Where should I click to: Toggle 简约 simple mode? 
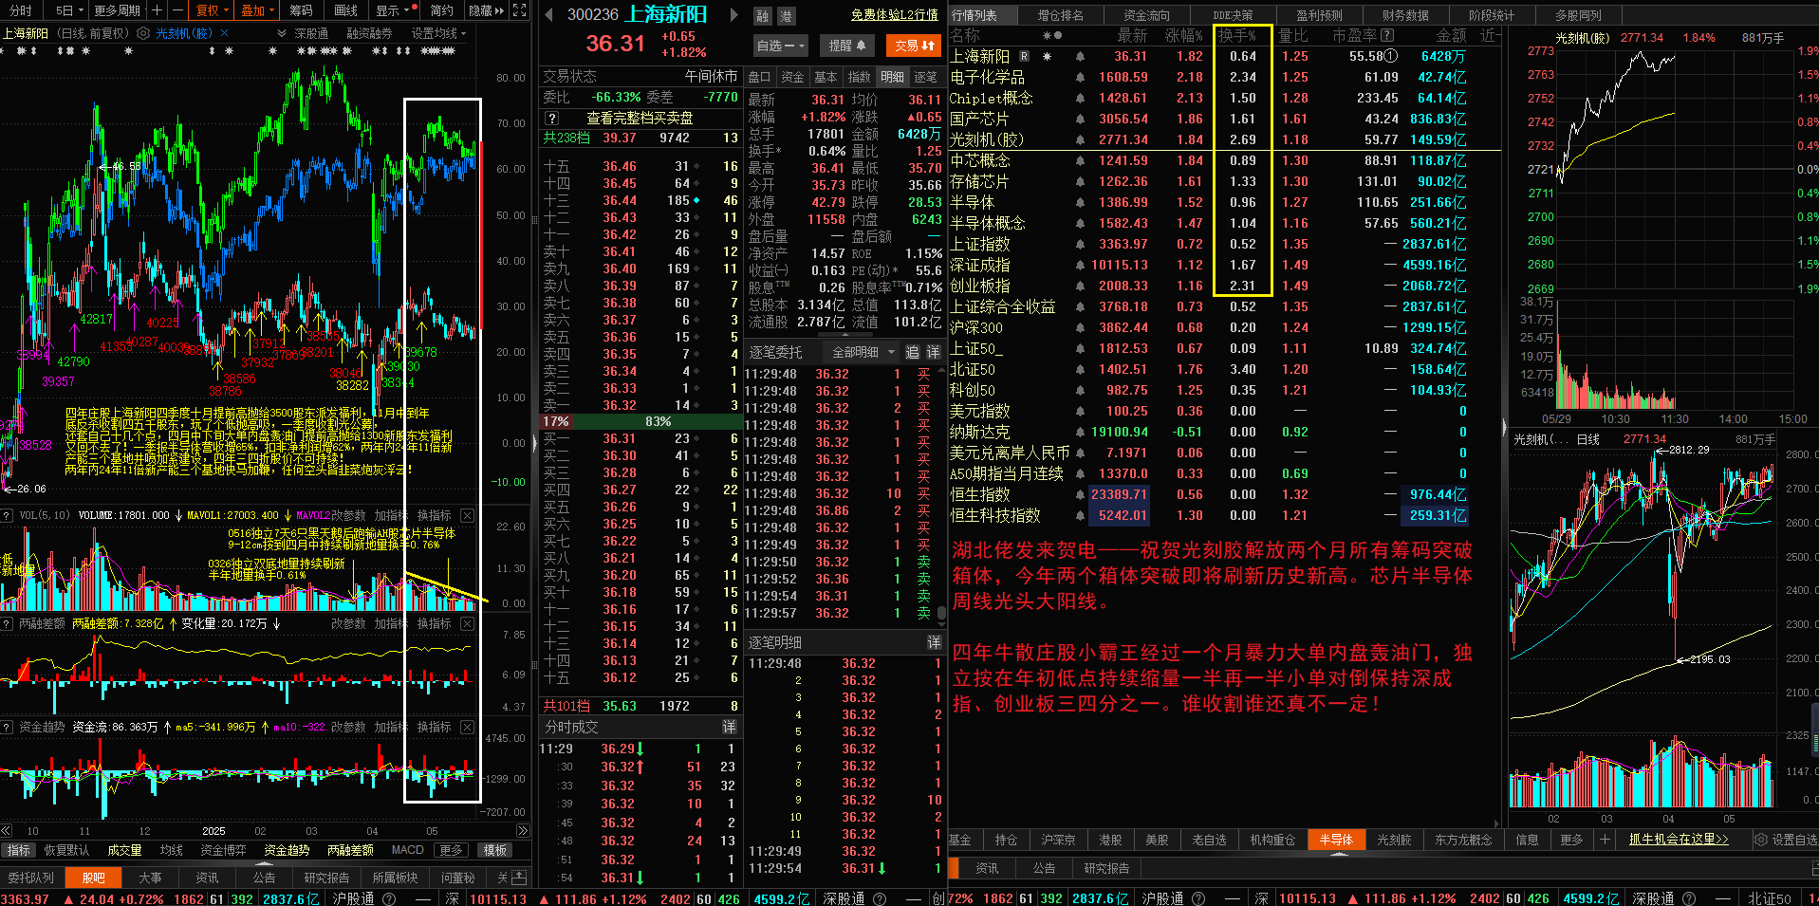pyautogui.click(x=442, y=10)
